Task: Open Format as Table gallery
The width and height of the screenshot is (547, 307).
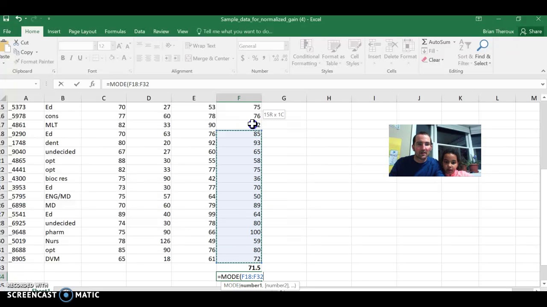Action: [333, 53]
